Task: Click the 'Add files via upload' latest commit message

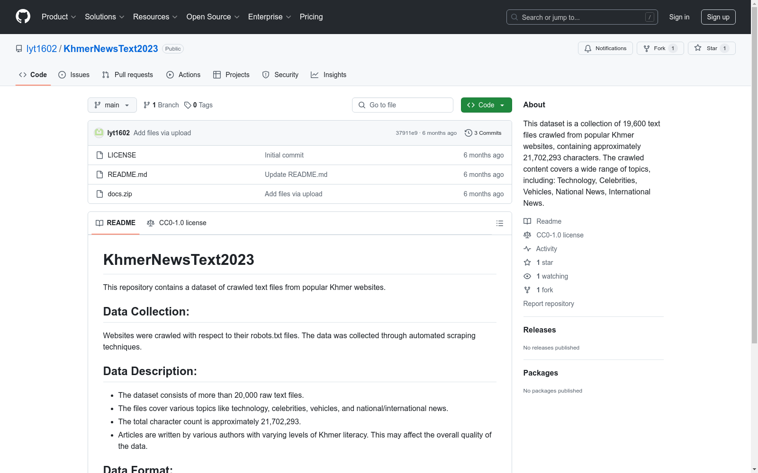Action: point(162,133)
